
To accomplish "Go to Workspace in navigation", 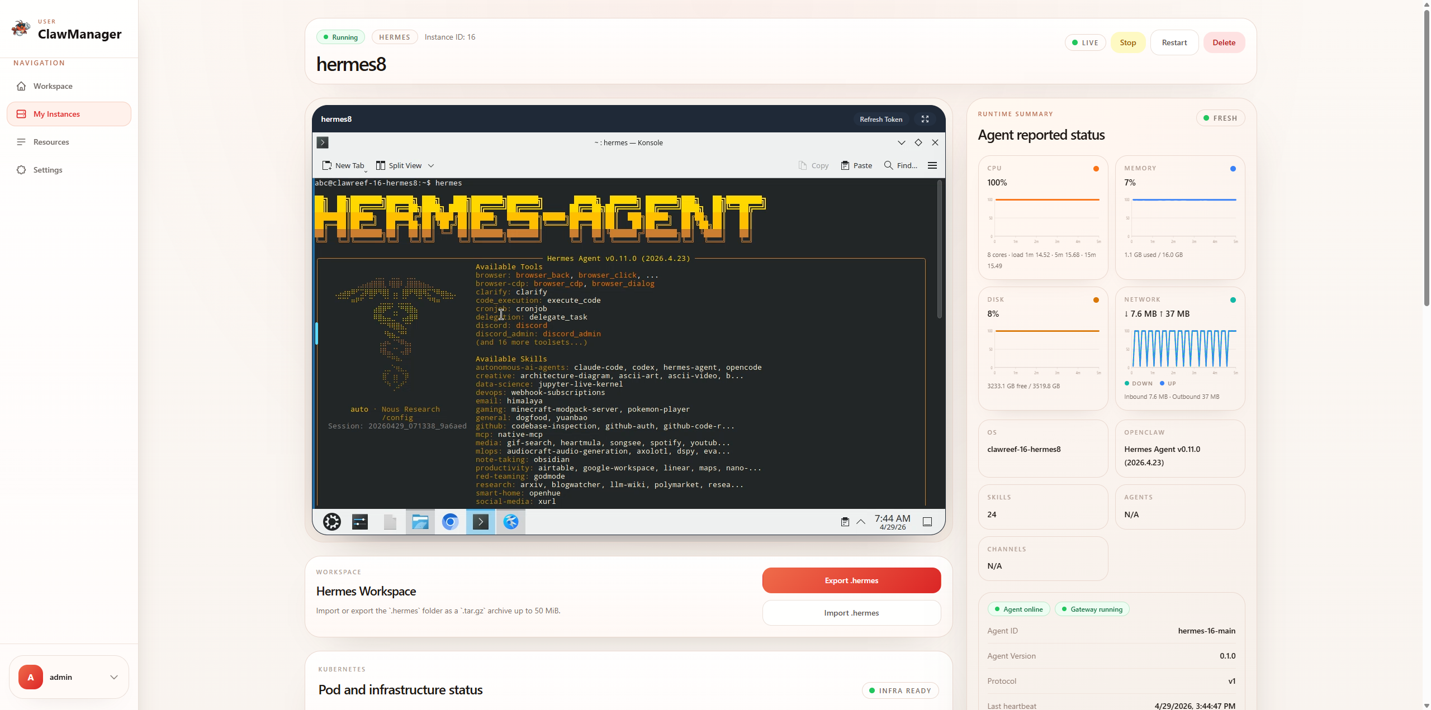I will [69, 86].
